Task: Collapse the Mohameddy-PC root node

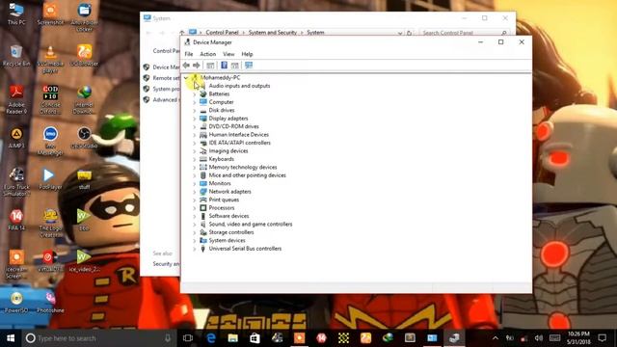Action: click(186, 77)
